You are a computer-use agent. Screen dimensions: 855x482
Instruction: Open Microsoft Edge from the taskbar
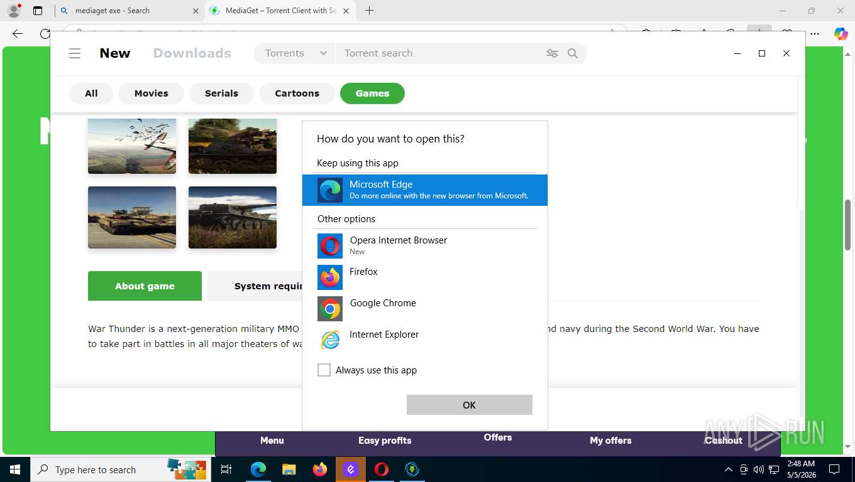[258, 469]
